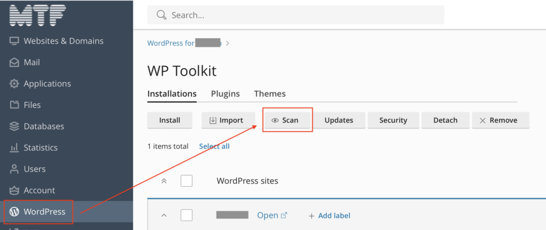Check the WordPress sites select-all checkbox
This screenshot has height=230, width=546.
tap(187, 180)
